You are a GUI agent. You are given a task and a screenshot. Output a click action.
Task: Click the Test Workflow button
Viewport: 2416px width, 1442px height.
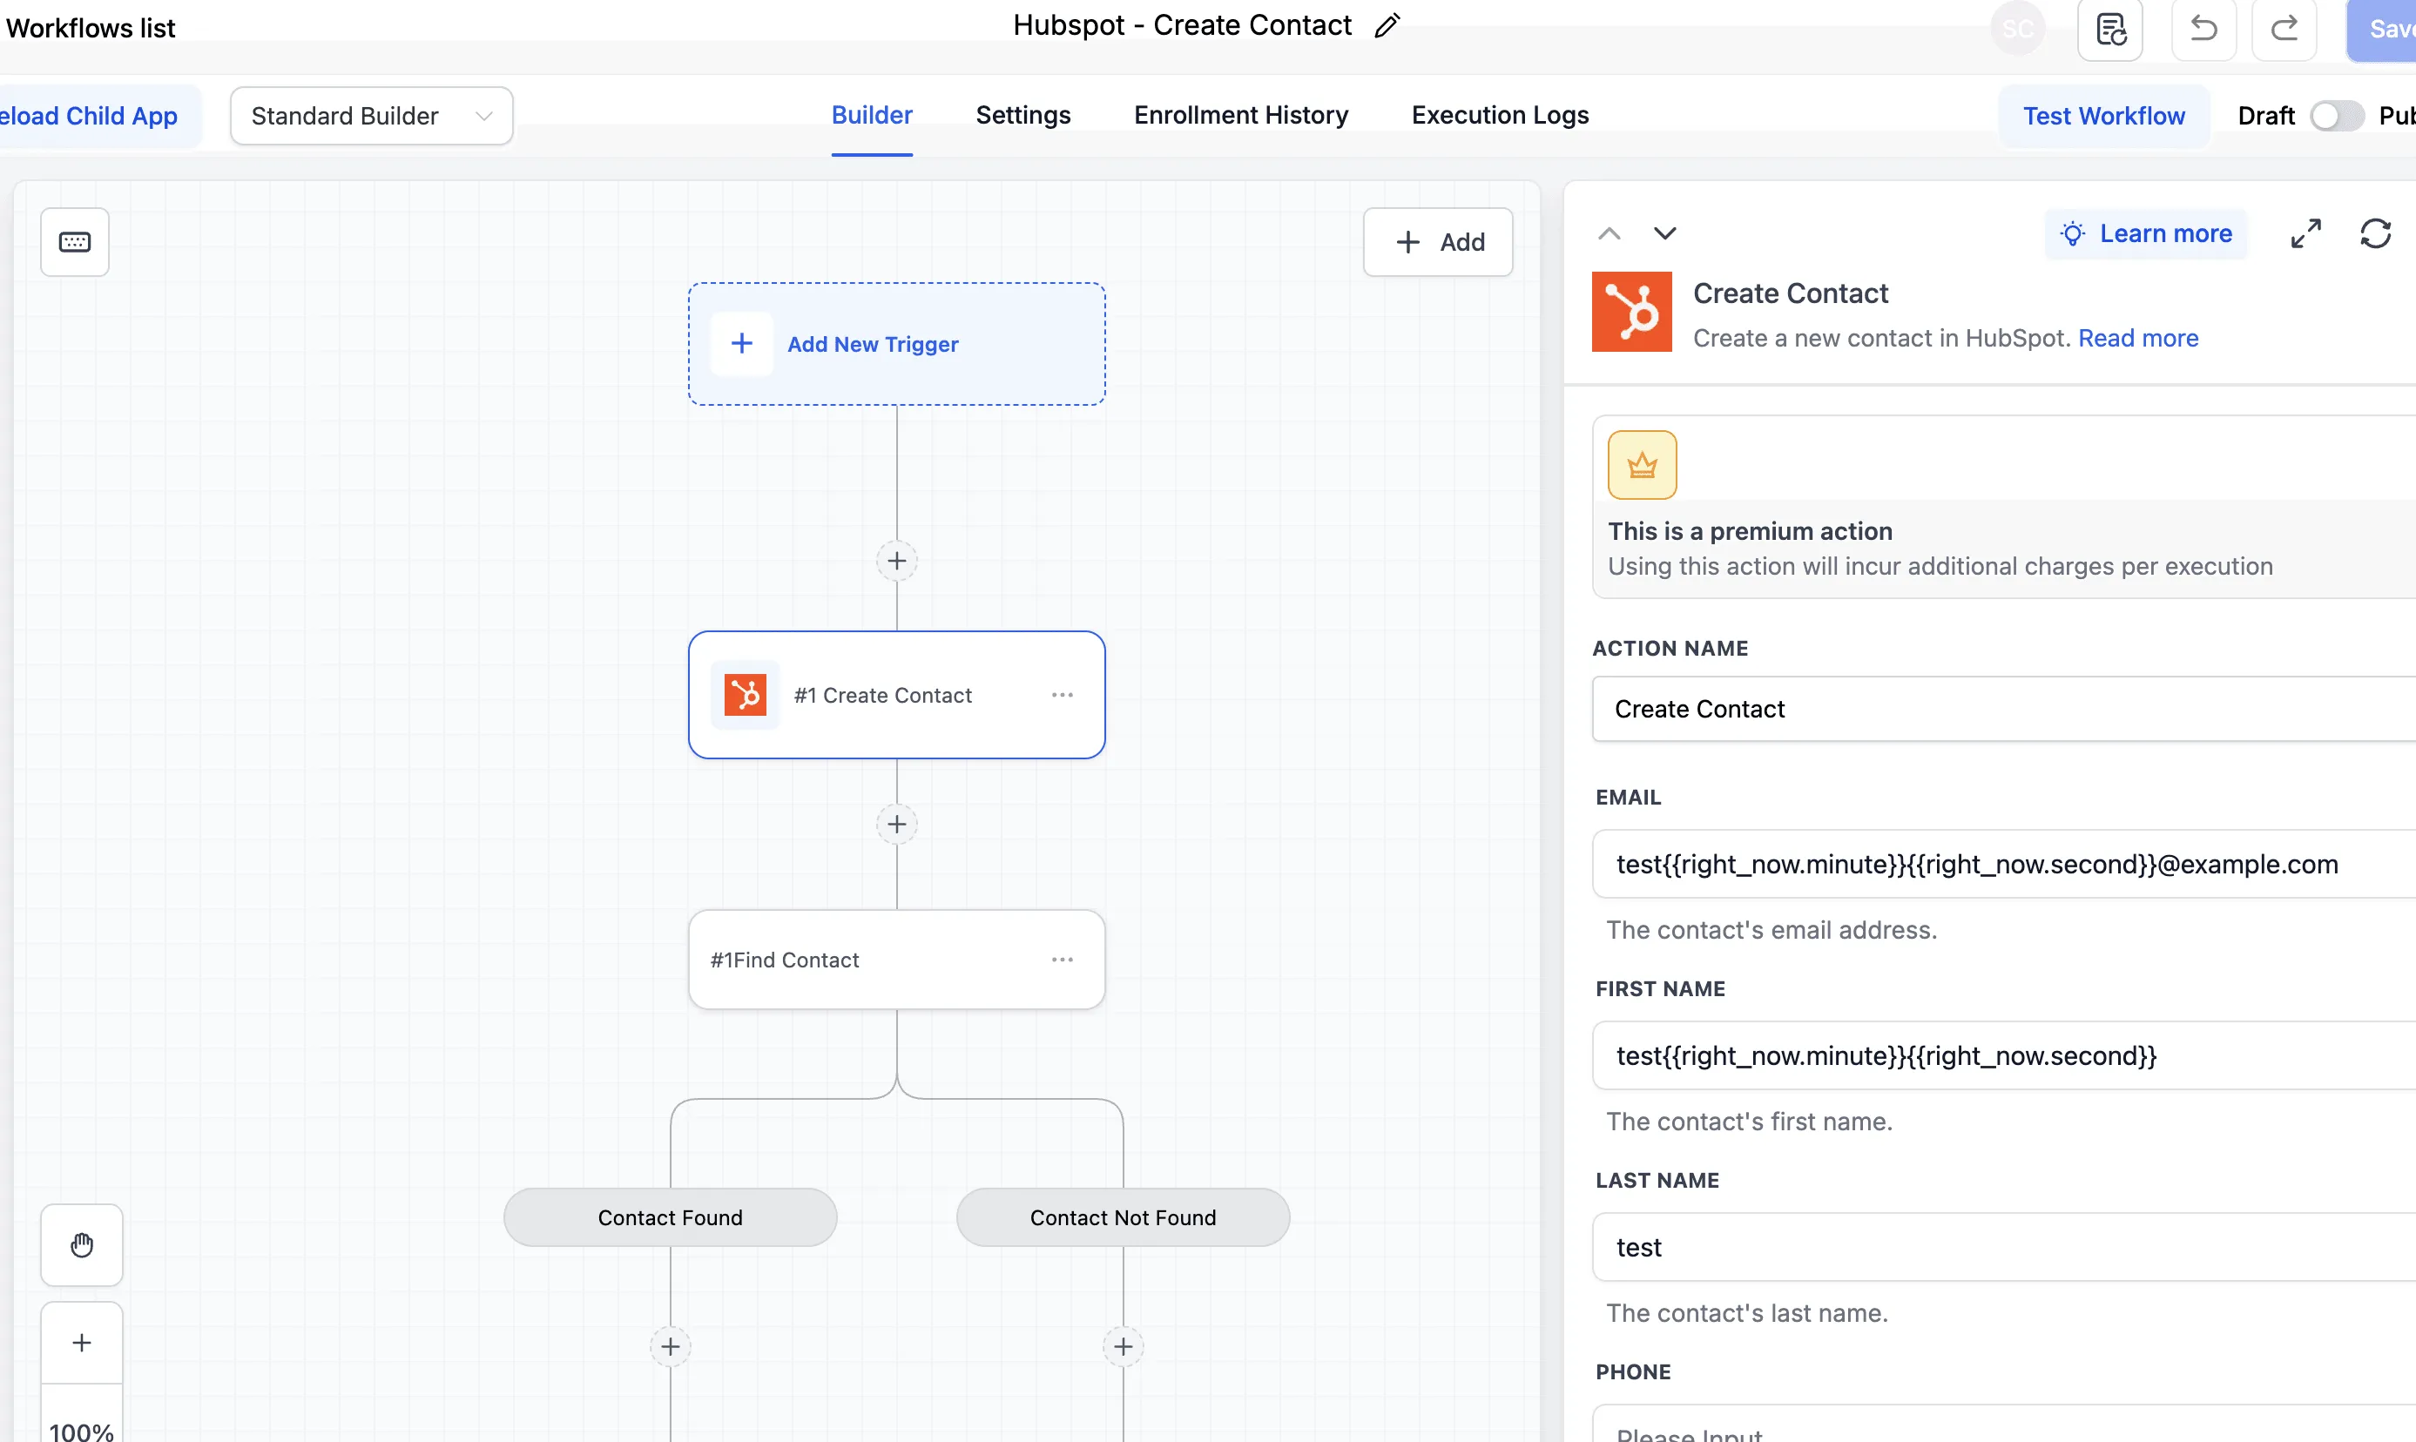coord(2103,116)
